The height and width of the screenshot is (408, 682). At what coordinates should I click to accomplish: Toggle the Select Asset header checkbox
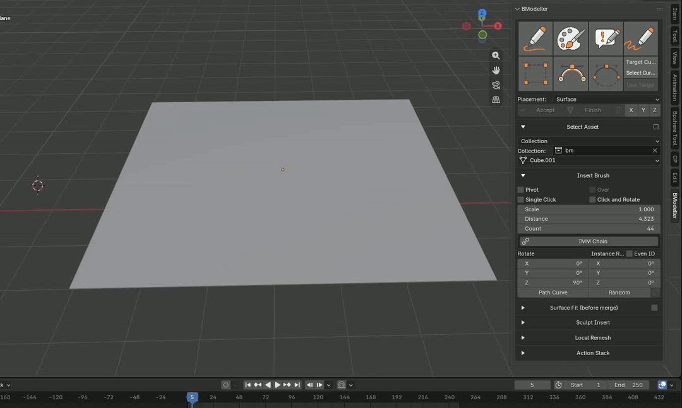point(656,127)
